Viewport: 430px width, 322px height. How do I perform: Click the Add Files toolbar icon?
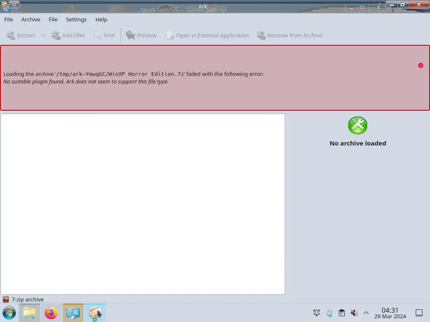tap(56, 35)
